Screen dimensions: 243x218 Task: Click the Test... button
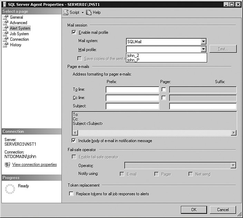pos(223,49)
